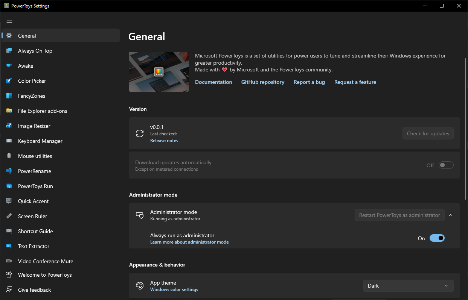
Task: Click the Keyboard Manager keyboard icon
Action: [x=9, y=141]
